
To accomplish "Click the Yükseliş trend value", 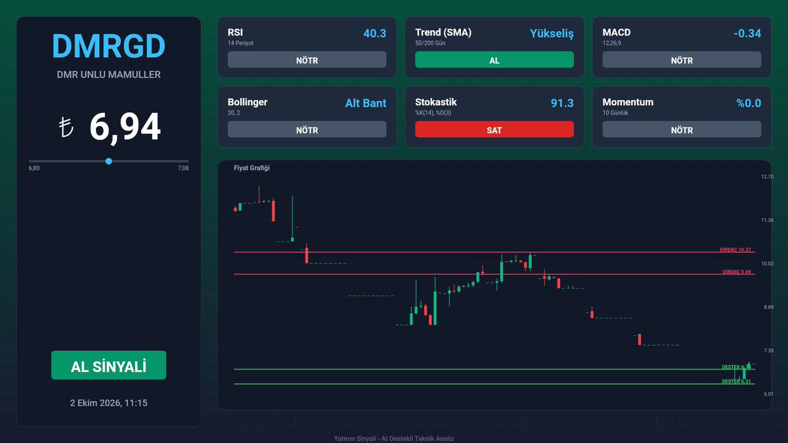I will click(552, 33).
